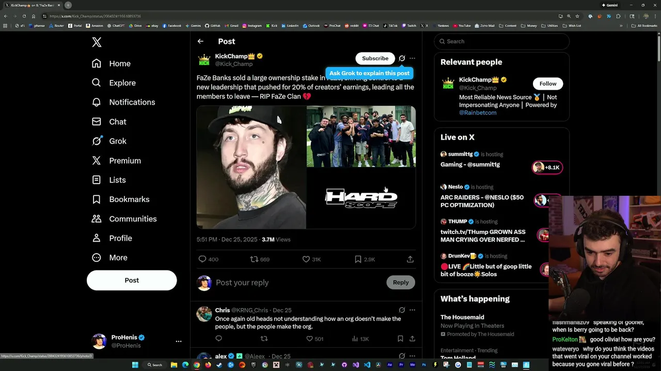Open more options on KickChamp post

(412, 58)
